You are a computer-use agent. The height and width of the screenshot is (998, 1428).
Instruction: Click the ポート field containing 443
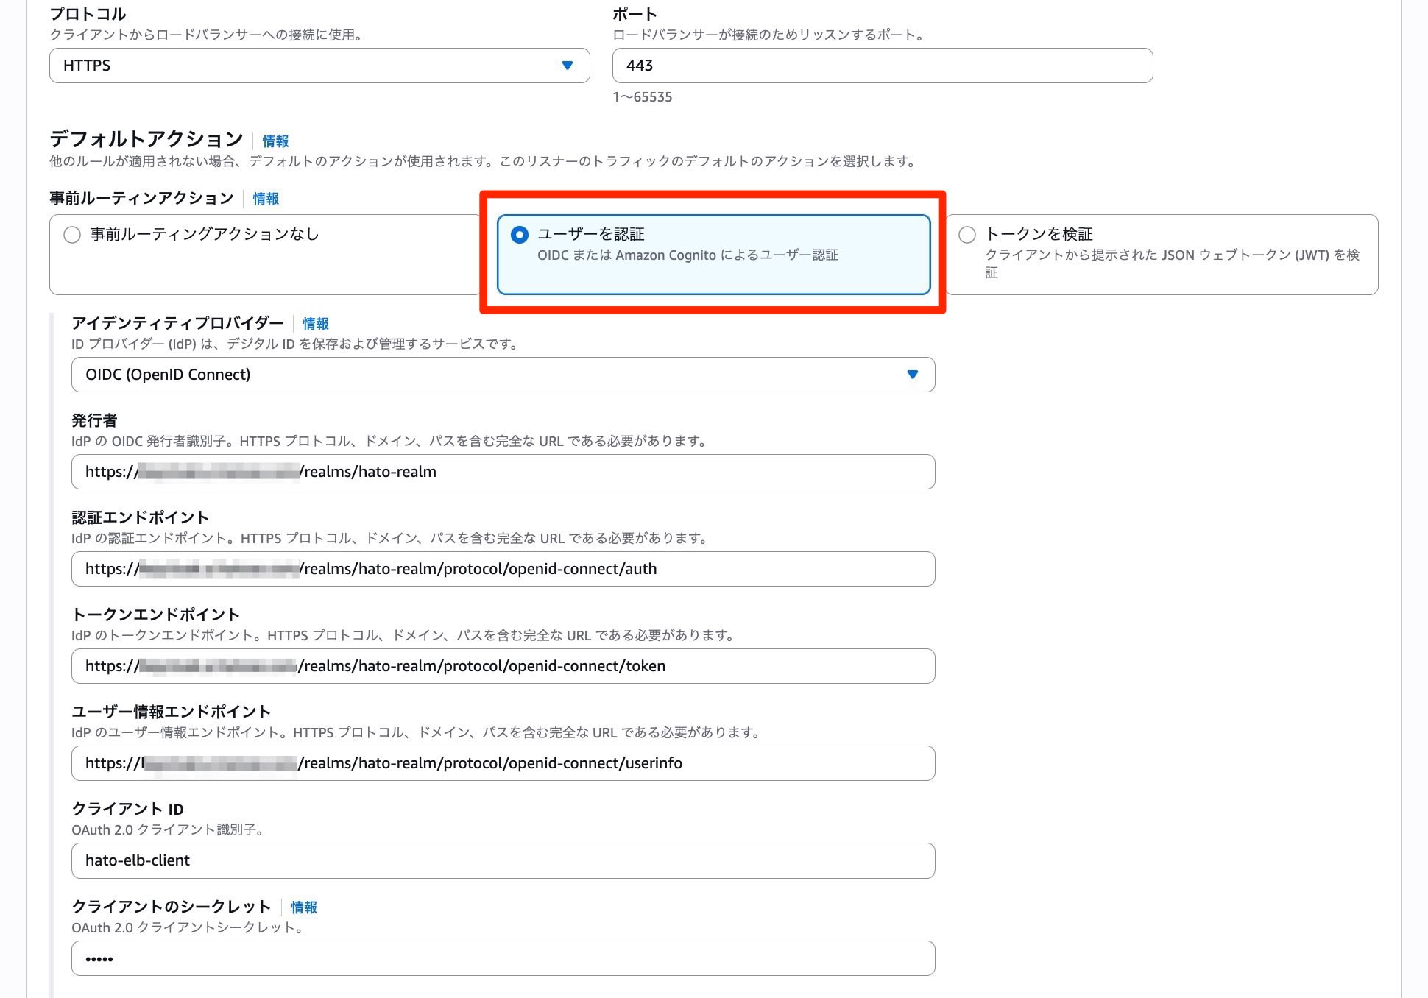882,65
